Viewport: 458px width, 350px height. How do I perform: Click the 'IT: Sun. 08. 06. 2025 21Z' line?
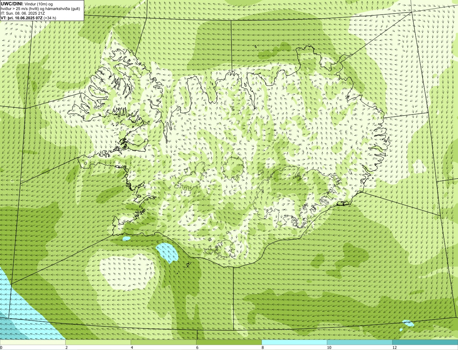pyautogui.click(x=23, y=13)
